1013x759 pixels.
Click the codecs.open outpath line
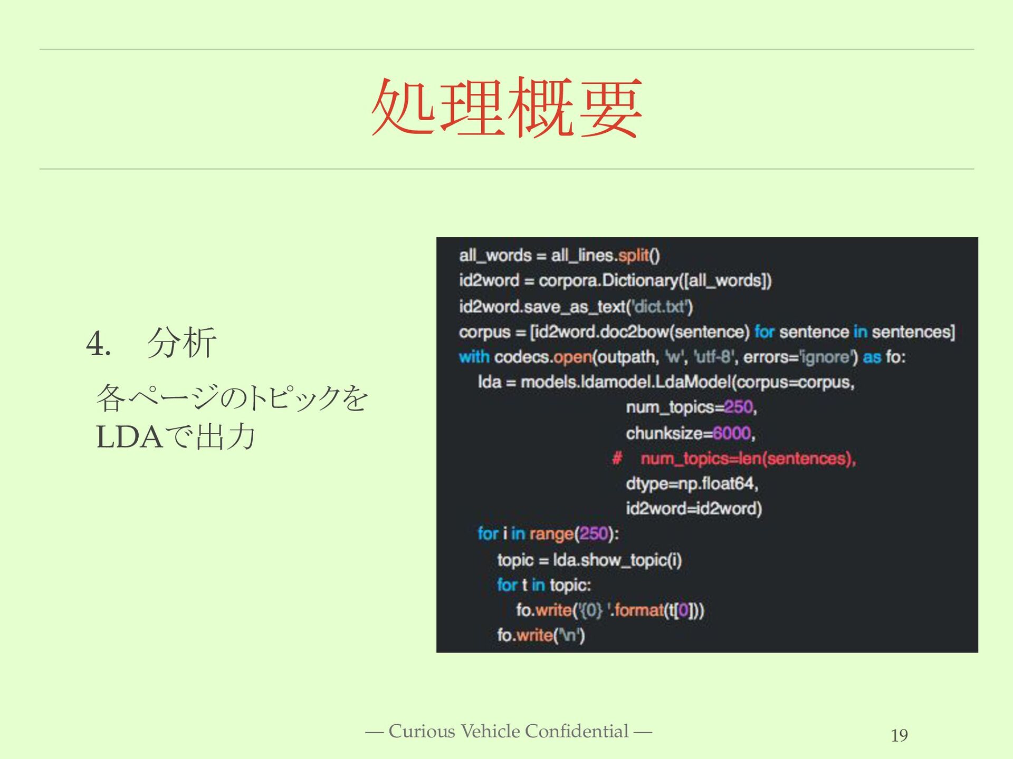[682, 357]
